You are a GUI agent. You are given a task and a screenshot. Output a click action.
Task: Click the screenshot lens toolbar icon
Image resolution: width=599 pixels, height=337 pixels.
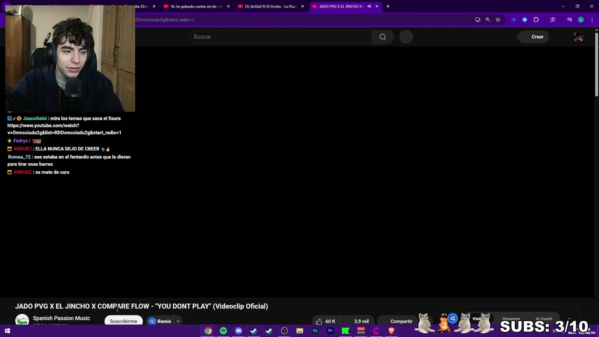[553, 20]
